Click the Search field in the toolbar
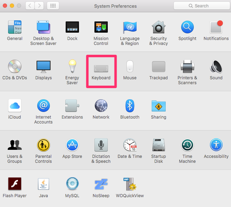Viewport: 231px width, 207px height. click(x=202, y=6)
